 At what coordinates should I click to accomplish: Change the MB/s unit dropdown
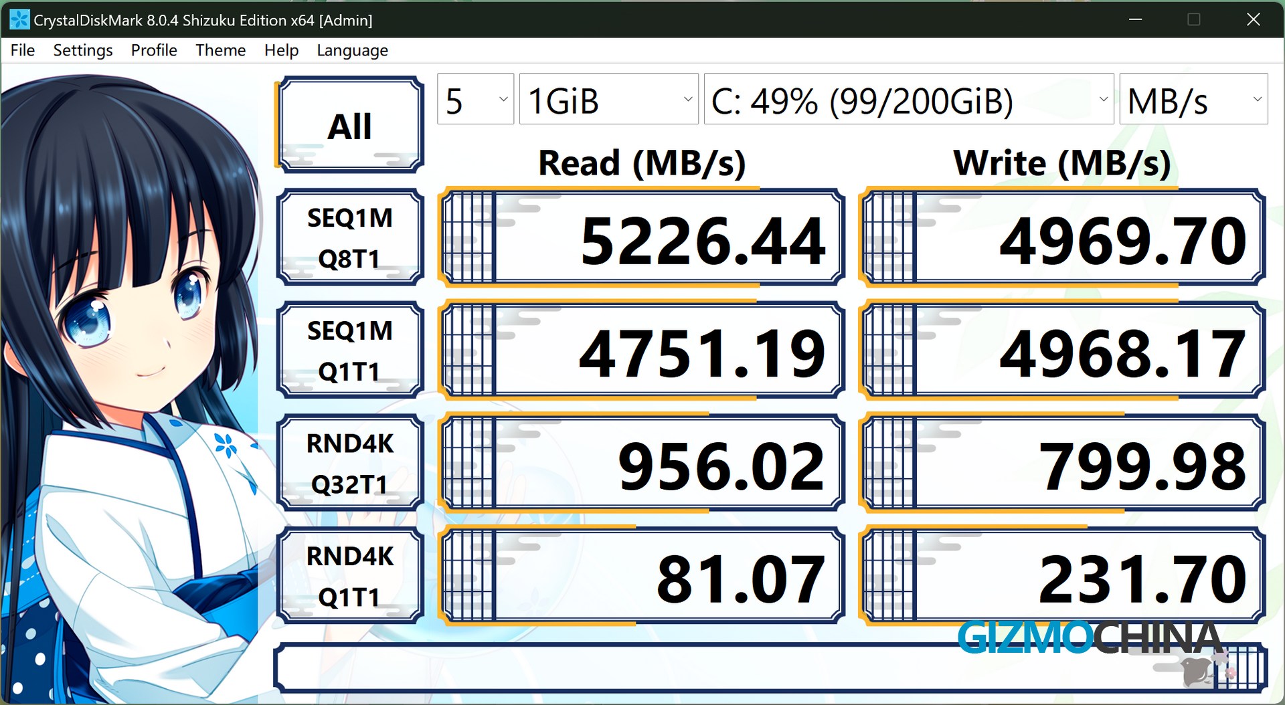coord(1193,100)
